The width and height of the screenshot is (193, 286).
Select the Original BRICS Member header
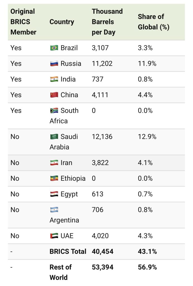(x=23, y=22)
